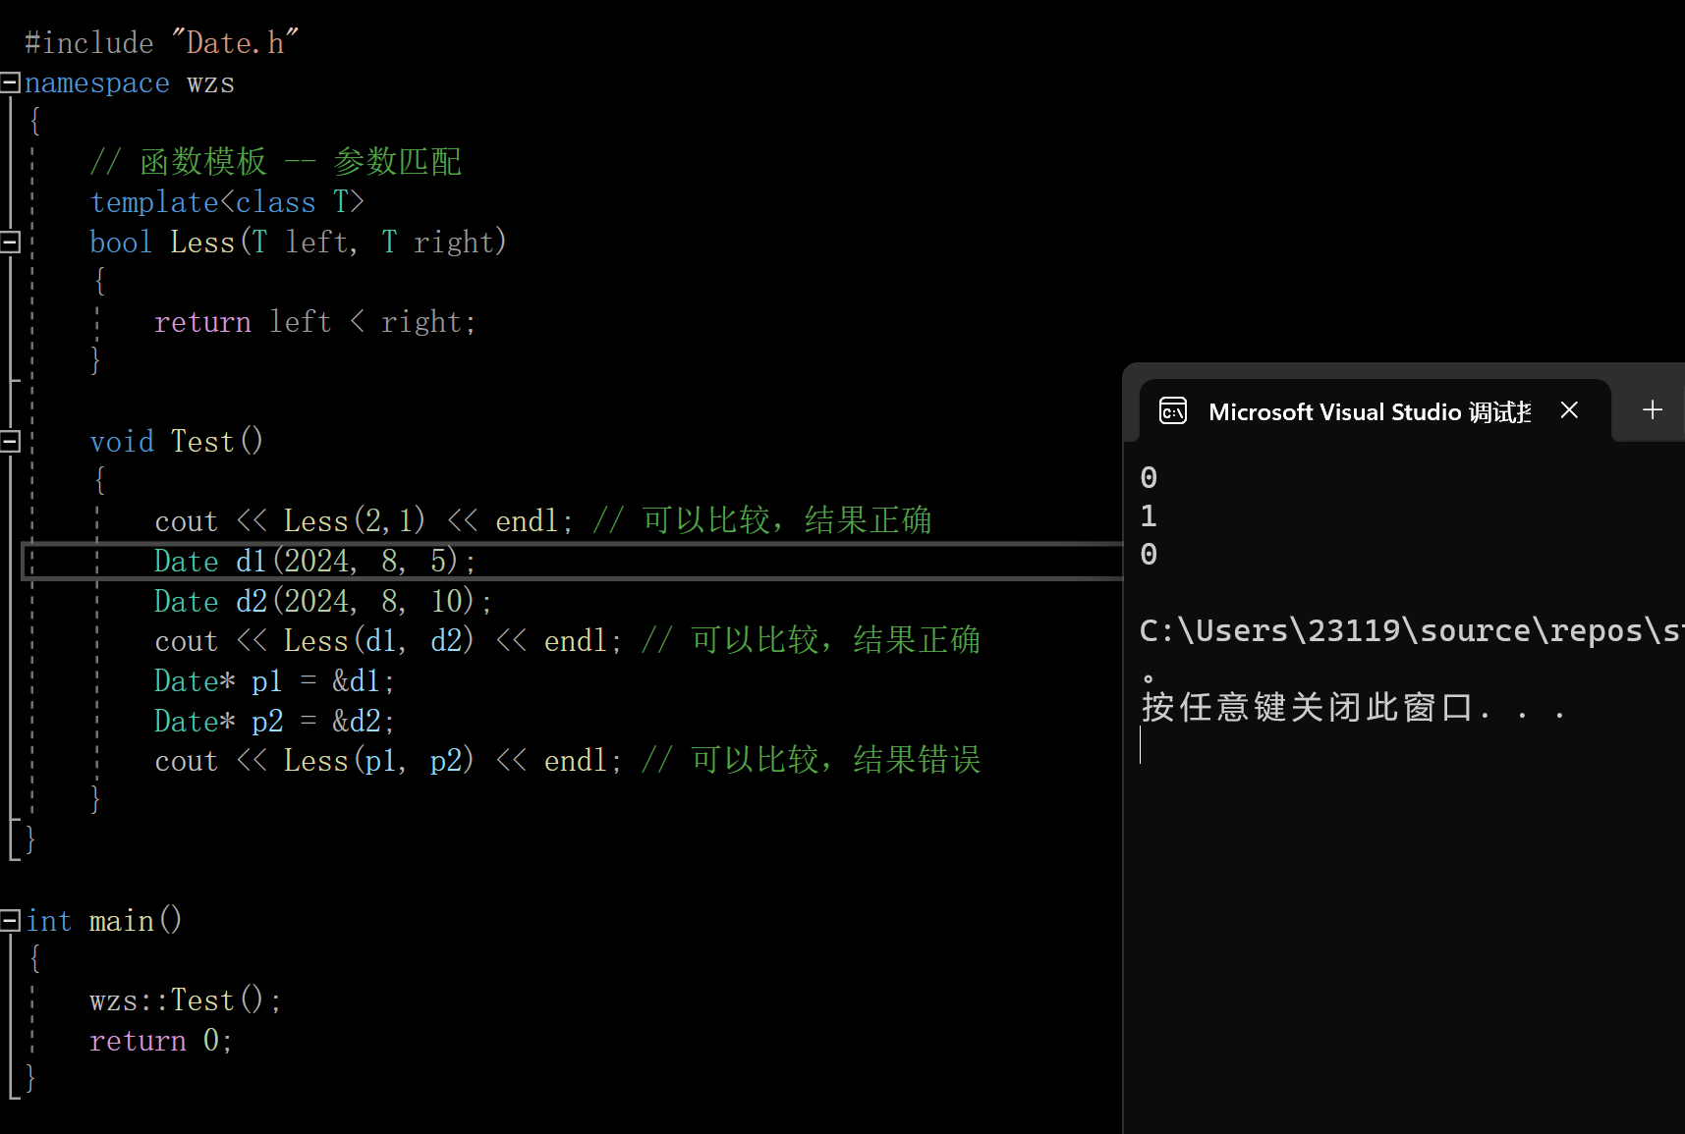Click the line 'Date d2(2024, 8, 10);'
Screen dimensions: 1685x1134
(323, 601)
